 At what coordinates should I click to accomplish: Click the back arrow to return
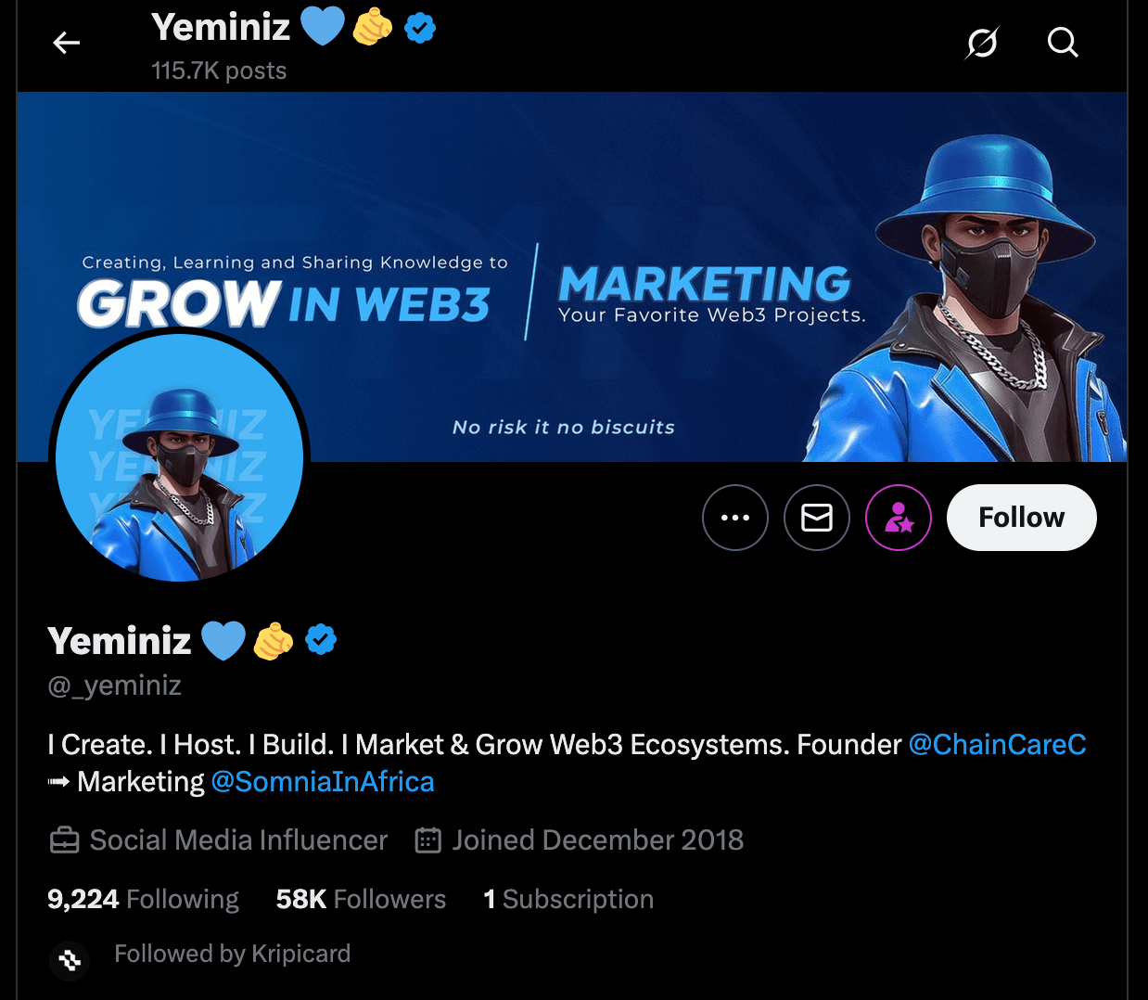pyautogui.click(x=66, y=42)
